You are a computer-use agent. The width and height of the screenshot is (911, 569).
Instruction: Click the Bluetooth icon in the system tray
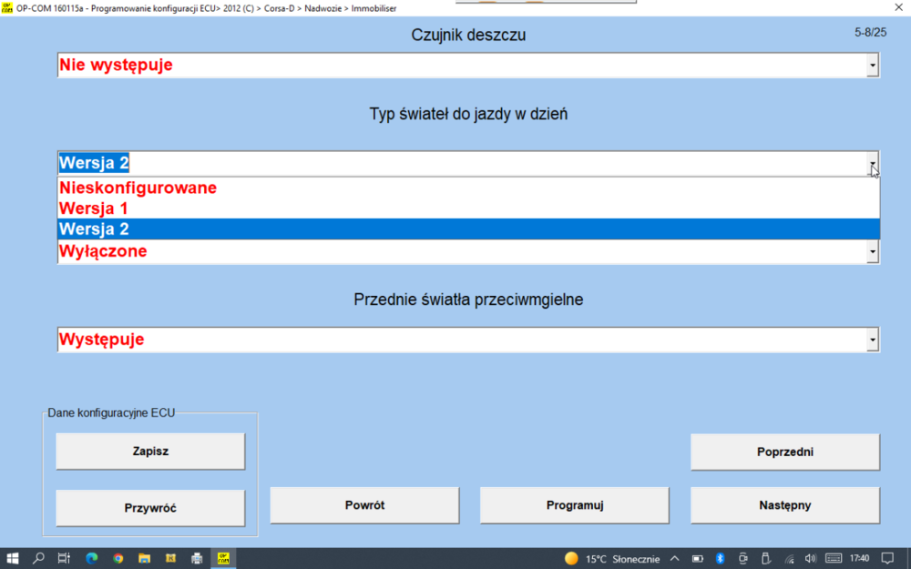coord(720,558)
